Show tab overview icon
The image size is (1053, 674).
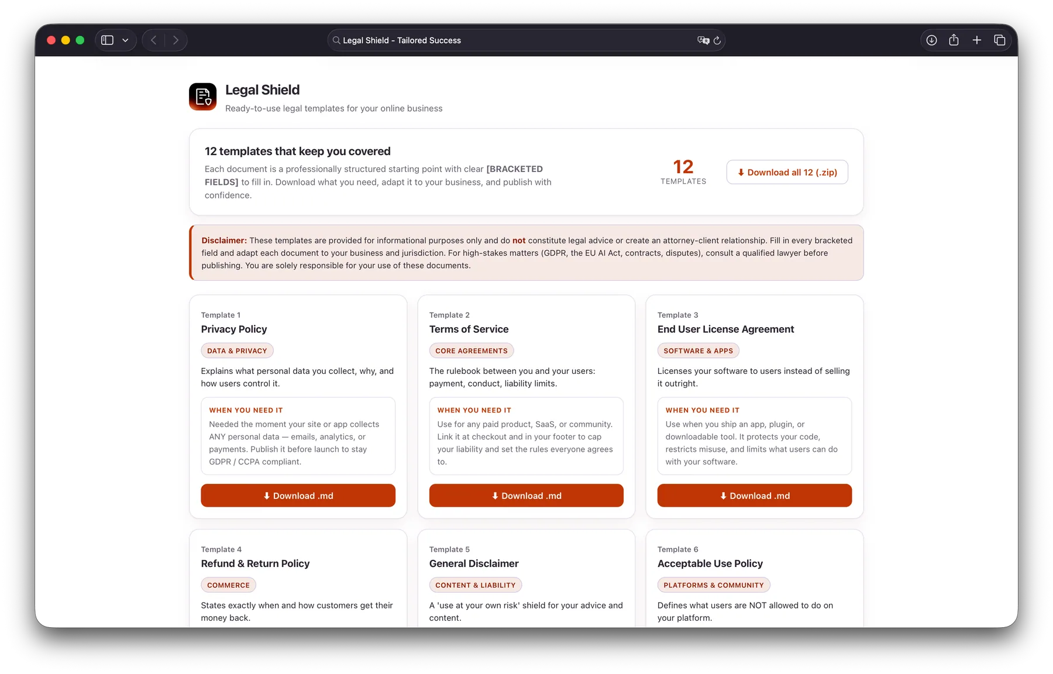coord(1000,40)
